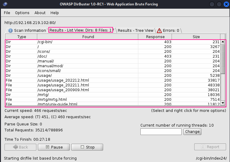Open the File menu
This screenshot has height=162, width=230.
click(7, 13)
